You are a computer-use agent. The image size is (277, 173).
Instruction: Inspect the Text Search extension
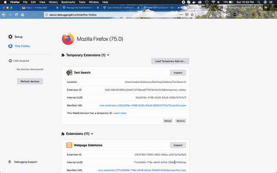(178, 73)
